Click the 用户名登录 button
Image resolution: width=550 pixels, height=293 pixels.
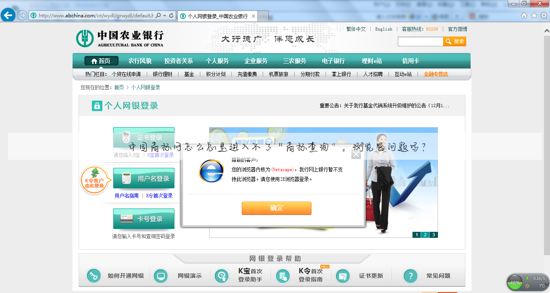tap(144, 178)
